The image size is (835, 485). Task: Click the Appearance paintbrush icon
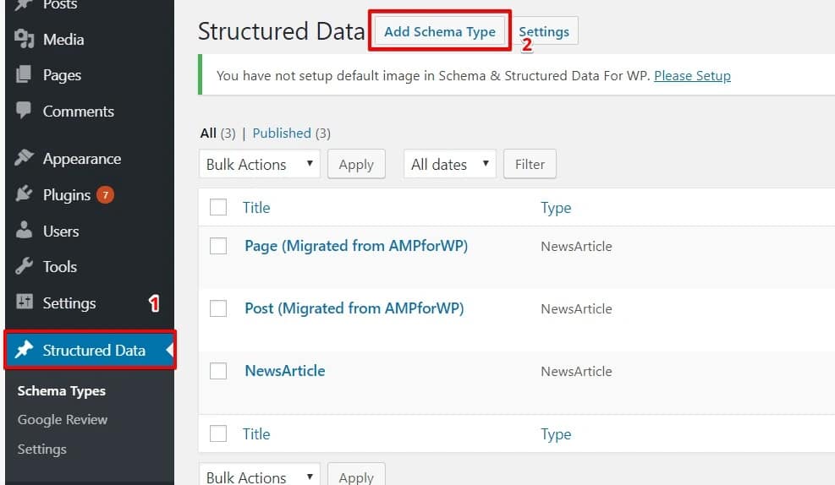[24, 157]
